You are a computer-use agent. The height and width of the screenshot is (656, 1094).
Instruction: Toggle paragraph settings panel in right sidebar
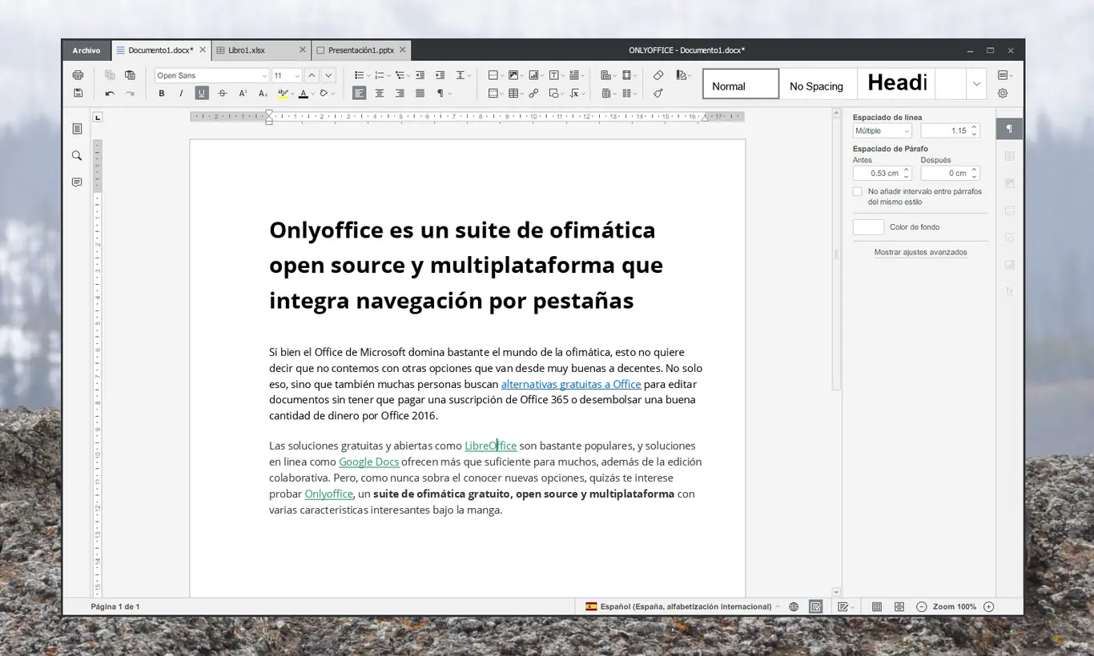(1009, 129)
